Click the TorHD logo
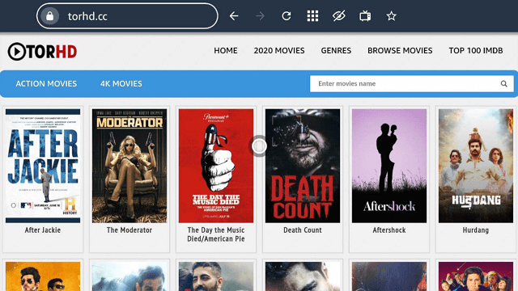 click(x=42, y=51)
